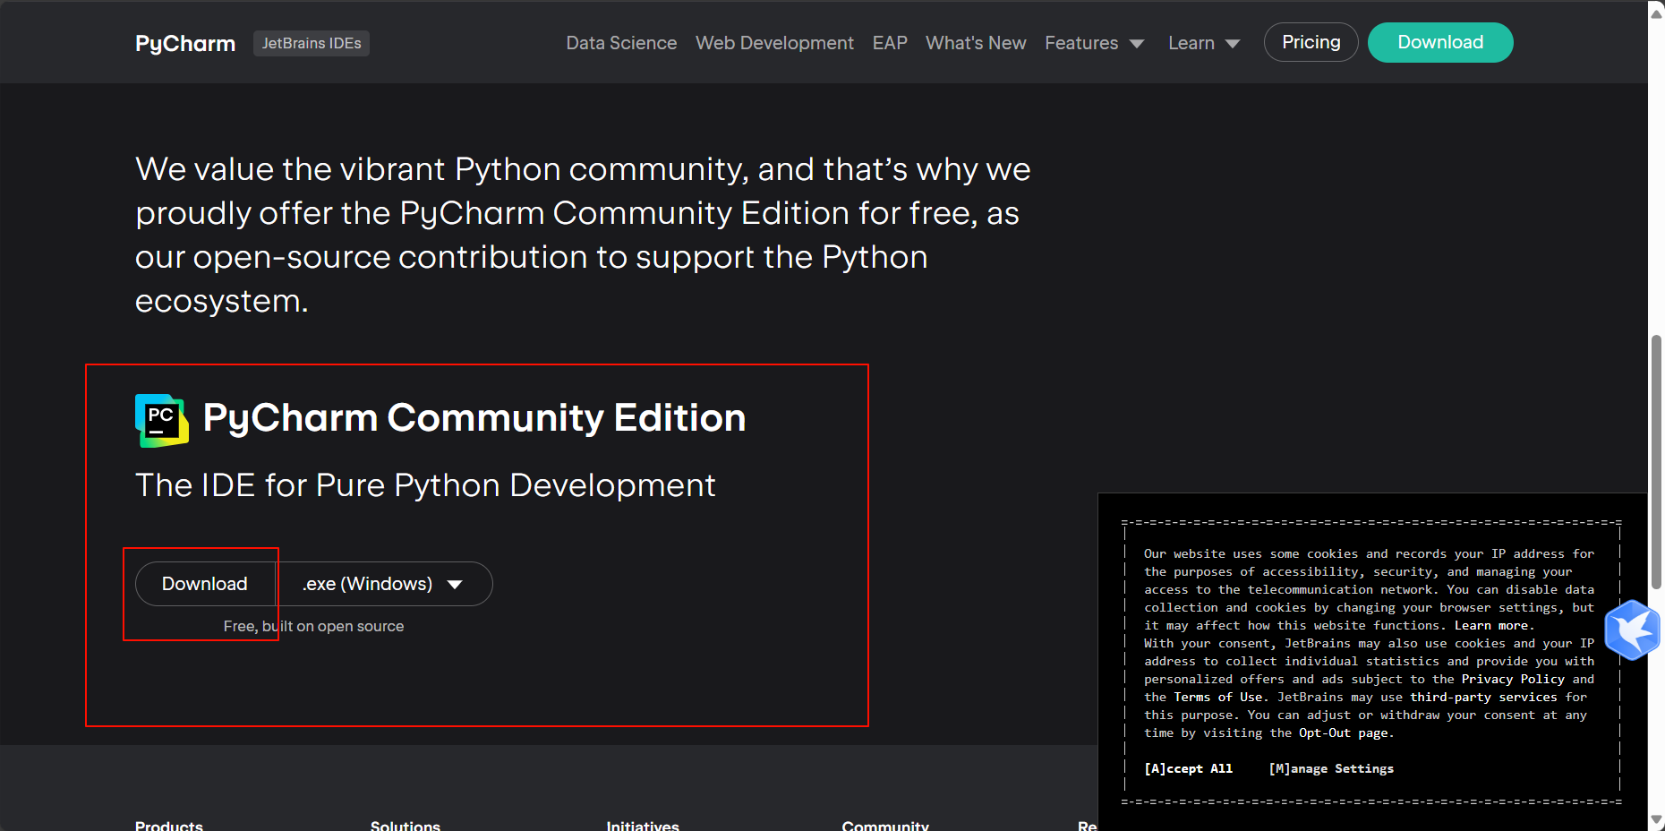
Task: Open Manage Settings for cookies
Action: 1331,768
